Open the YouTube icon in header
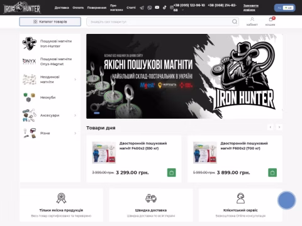The height and width of the screenshot is (226, 302). click(157, 8)
